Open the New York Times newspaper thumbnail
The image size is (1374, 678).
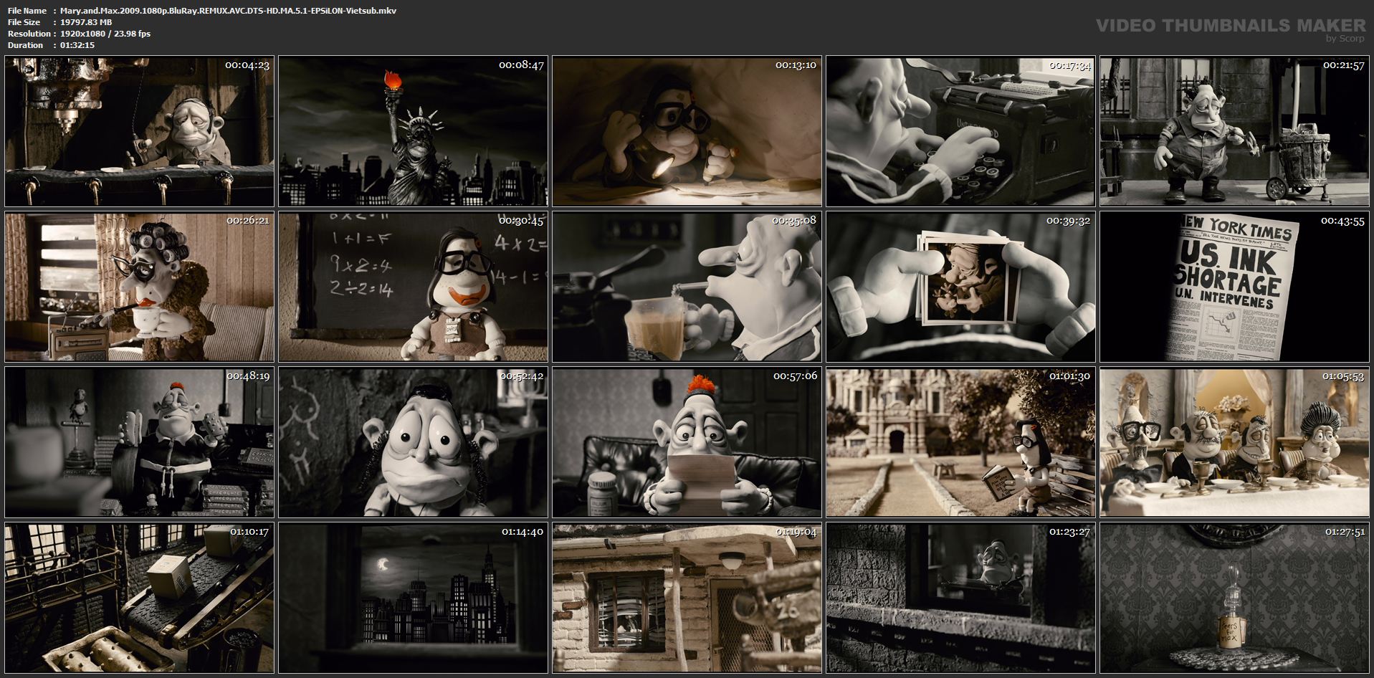point(1234,287)
